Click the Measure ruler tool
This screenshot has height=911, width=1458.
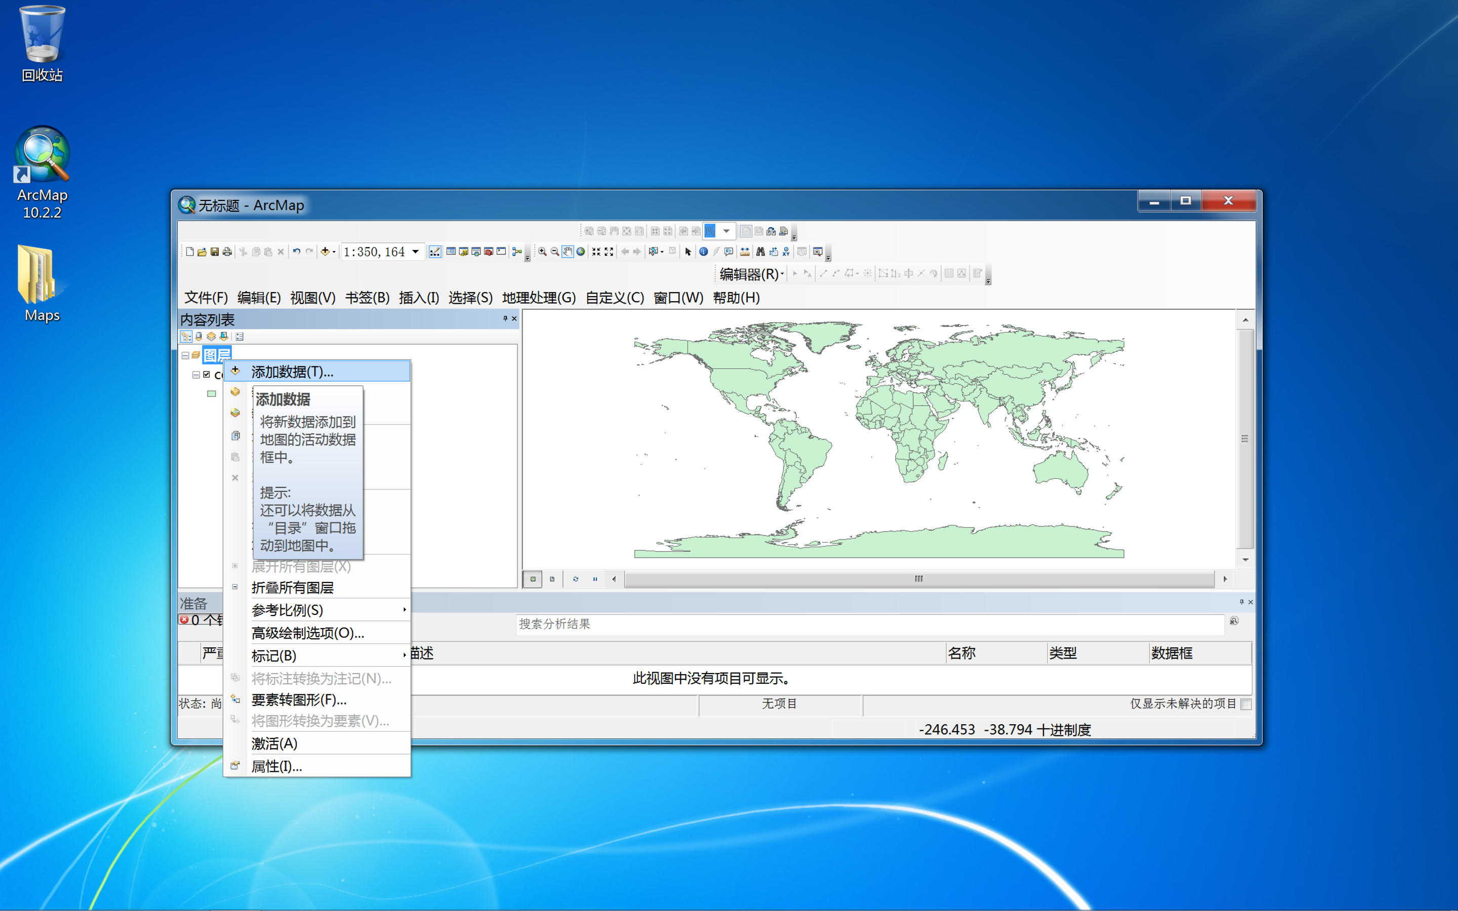[x=745, y=252]
